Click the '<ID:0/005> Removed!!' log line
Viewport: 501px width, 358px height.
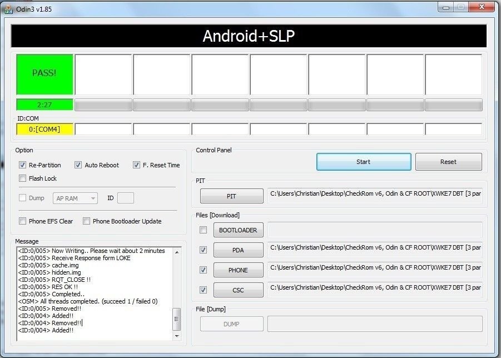coord(49,309)
